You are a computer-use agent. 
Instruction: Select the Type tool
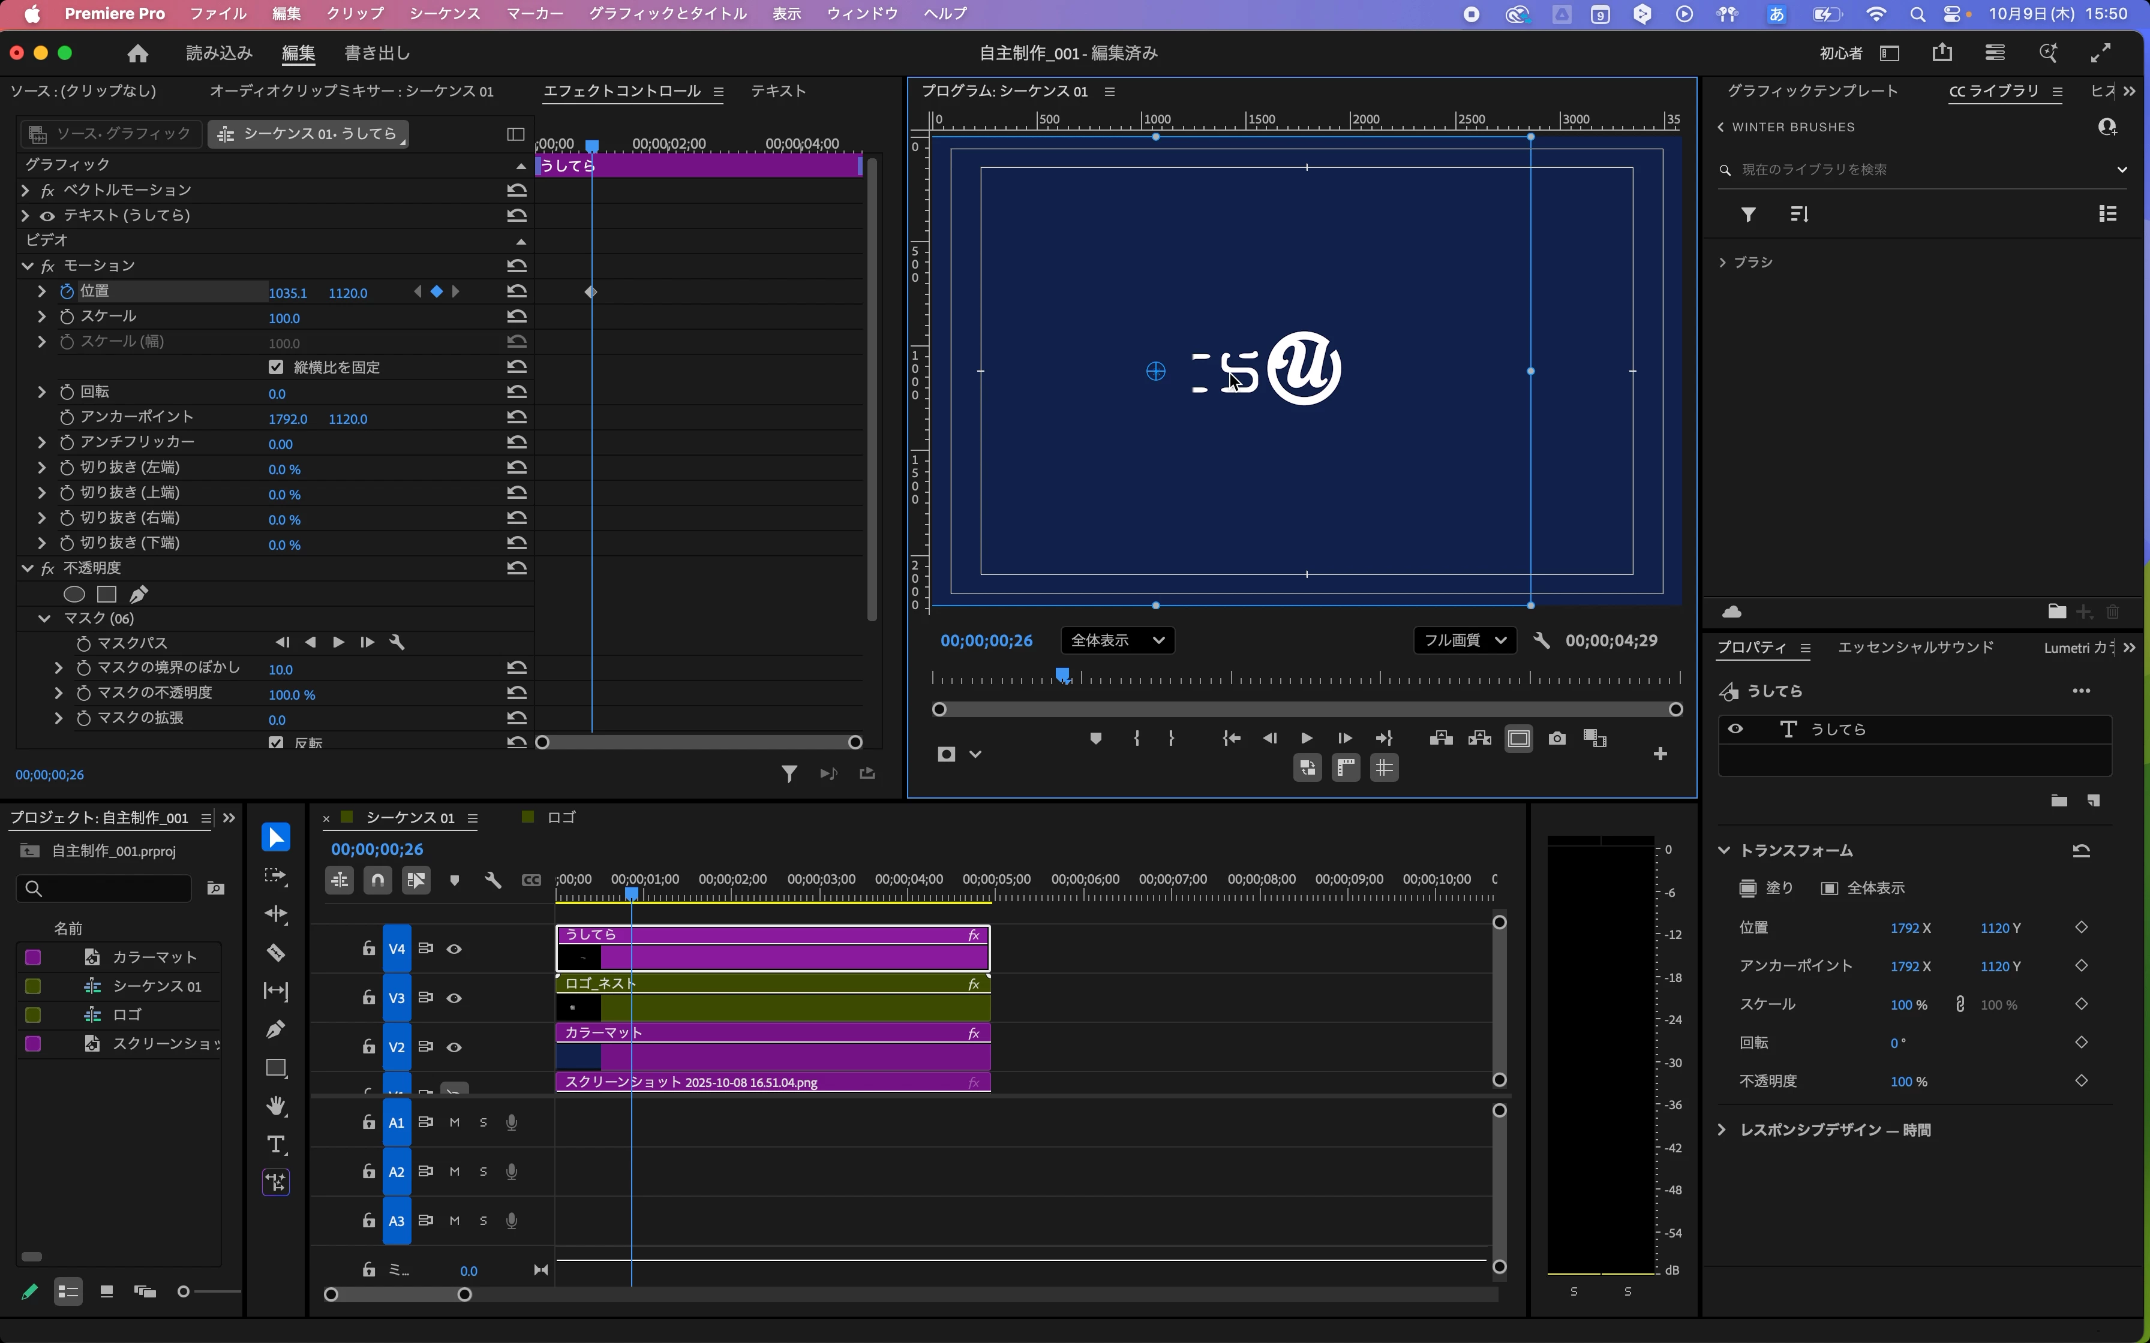point(275,1144)
